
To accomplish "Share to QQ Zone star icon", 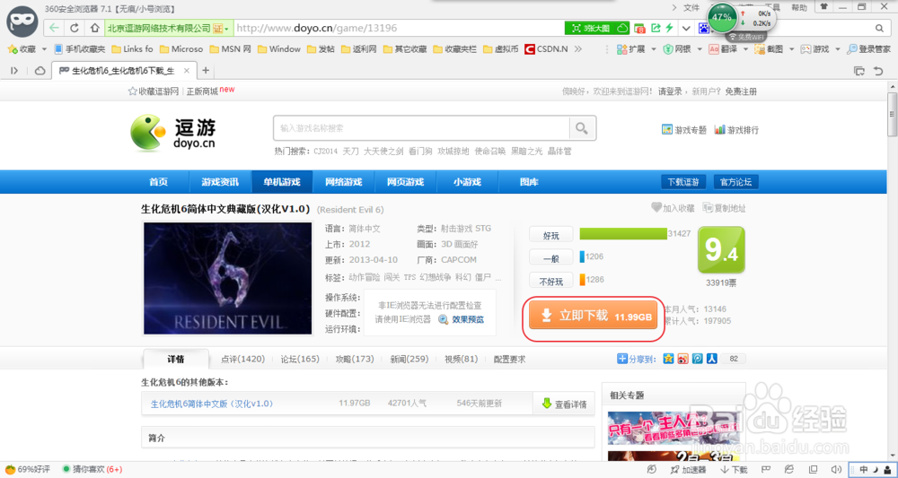I will [x=668, y=359].
